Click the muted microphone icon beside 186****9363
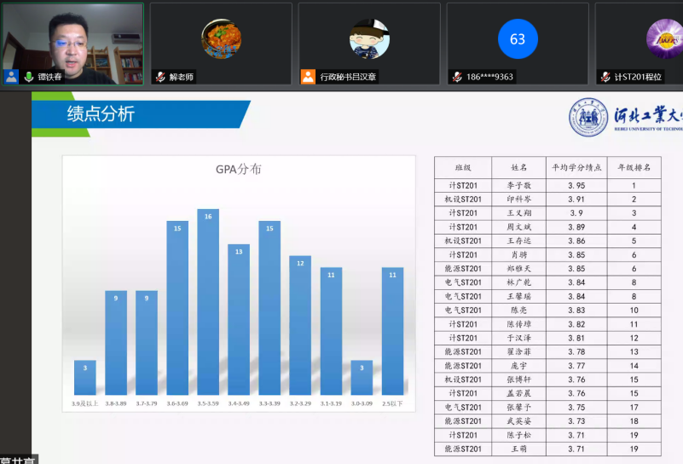 [457, 77]
